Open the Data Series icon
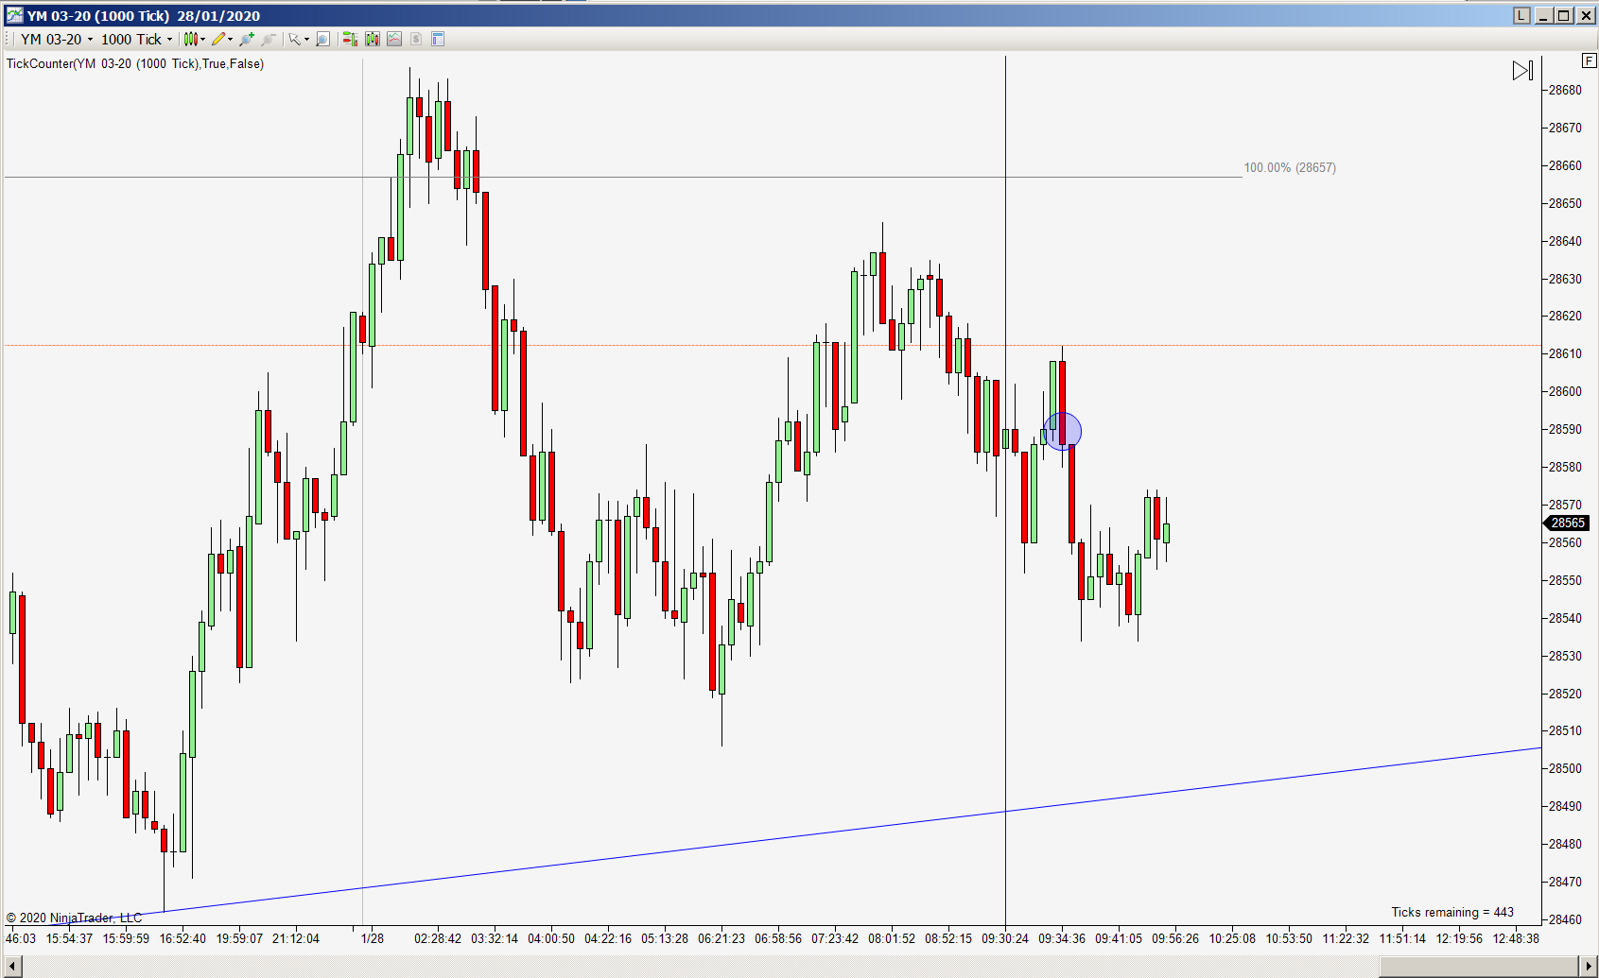1599x978 pixels. (373, 39)
